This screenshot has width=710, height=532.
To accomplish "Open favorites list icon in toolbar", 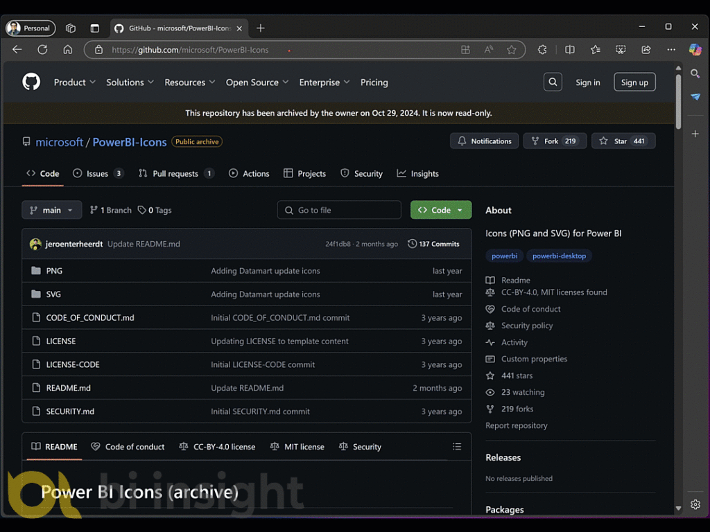I will [596, 50].
